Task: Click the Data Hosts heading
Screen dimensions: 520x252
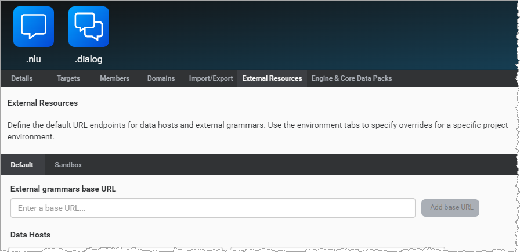Action: click(x=30, y=235)
